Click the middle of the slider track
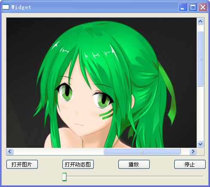Viewport: 210px width, 187px height. [x=133, y=176]
